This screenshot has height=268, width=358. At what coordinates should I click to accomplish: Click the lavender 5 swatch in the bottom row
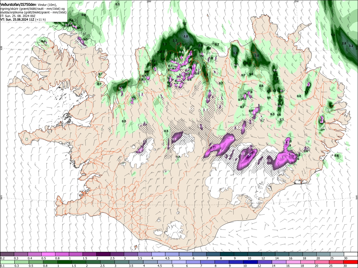(x=179, y=262)
